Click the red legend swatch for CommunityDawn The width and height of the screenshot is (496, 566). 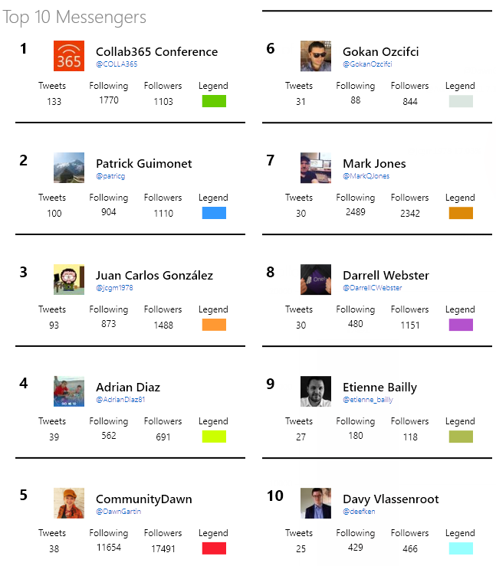214,548
